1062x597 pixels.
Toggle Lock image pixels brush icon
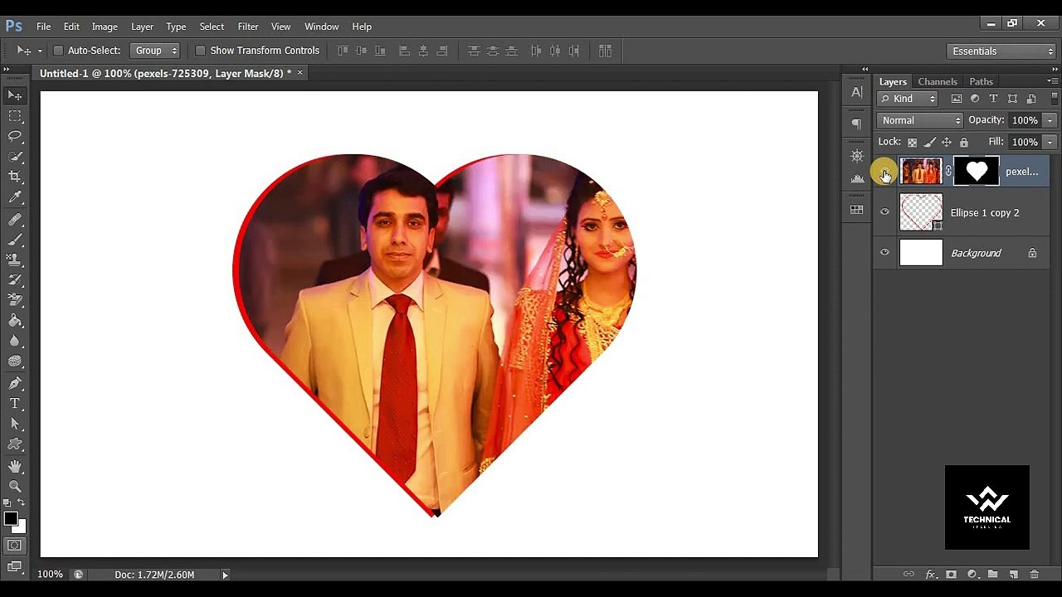pyautogui.click(x=929, y=143)
